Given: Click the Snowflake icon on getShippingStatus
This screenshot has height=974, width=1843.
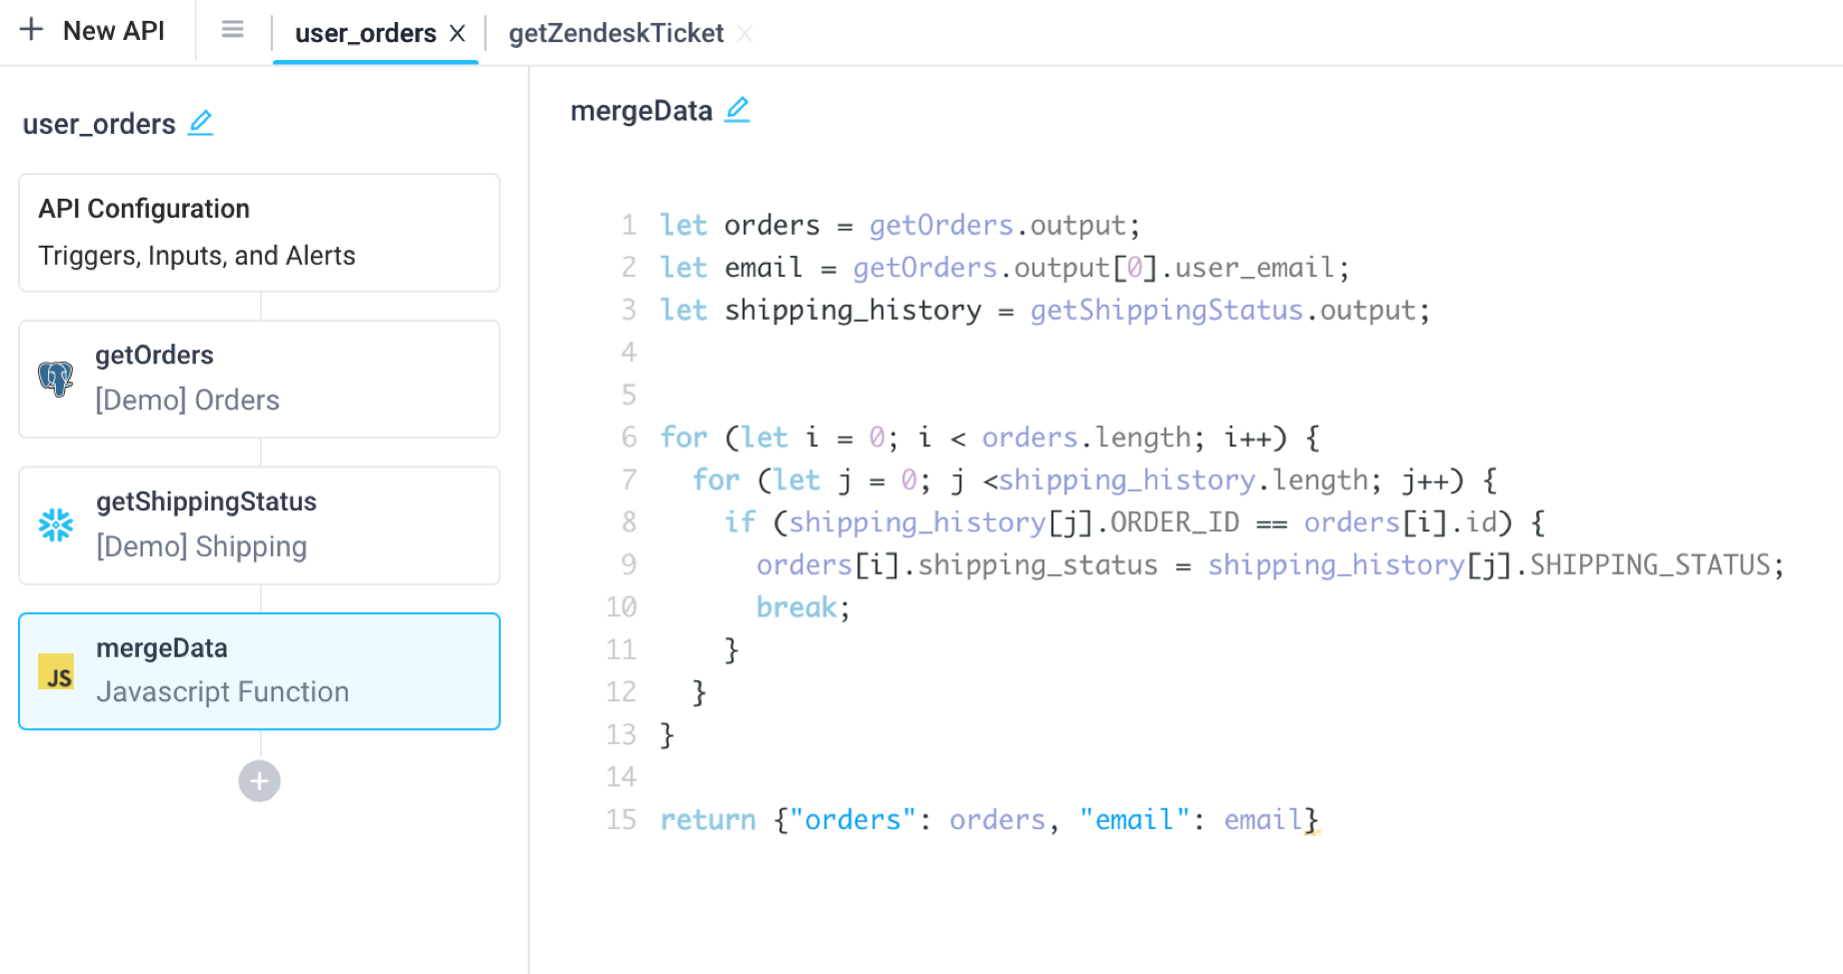Looking at the screenshot, I should pyautogui.click(x=57, y=524).
